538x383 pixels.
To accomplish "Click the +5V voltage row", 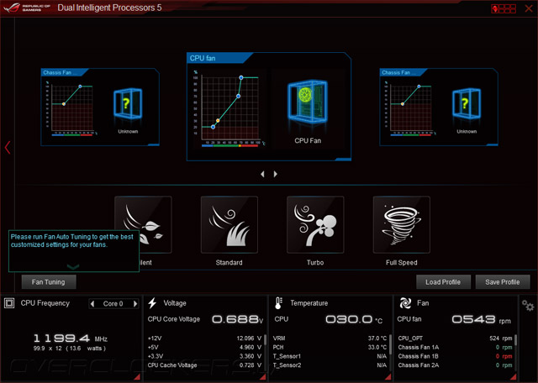I will coord(205,347).
